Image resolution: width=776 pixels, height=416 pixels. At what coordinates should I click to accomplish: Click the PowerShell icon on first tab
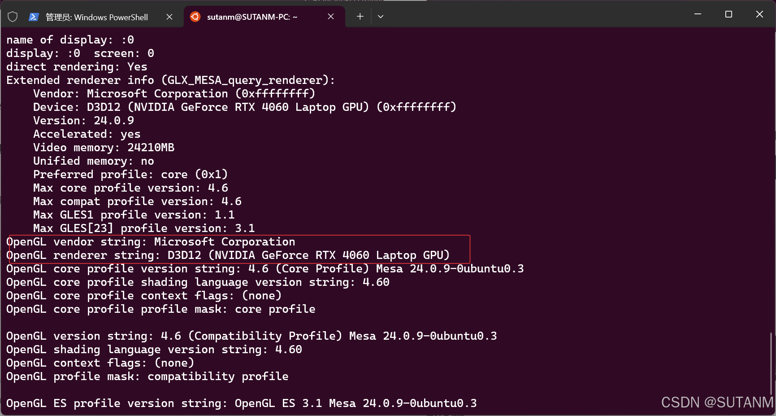click(33, 17)
